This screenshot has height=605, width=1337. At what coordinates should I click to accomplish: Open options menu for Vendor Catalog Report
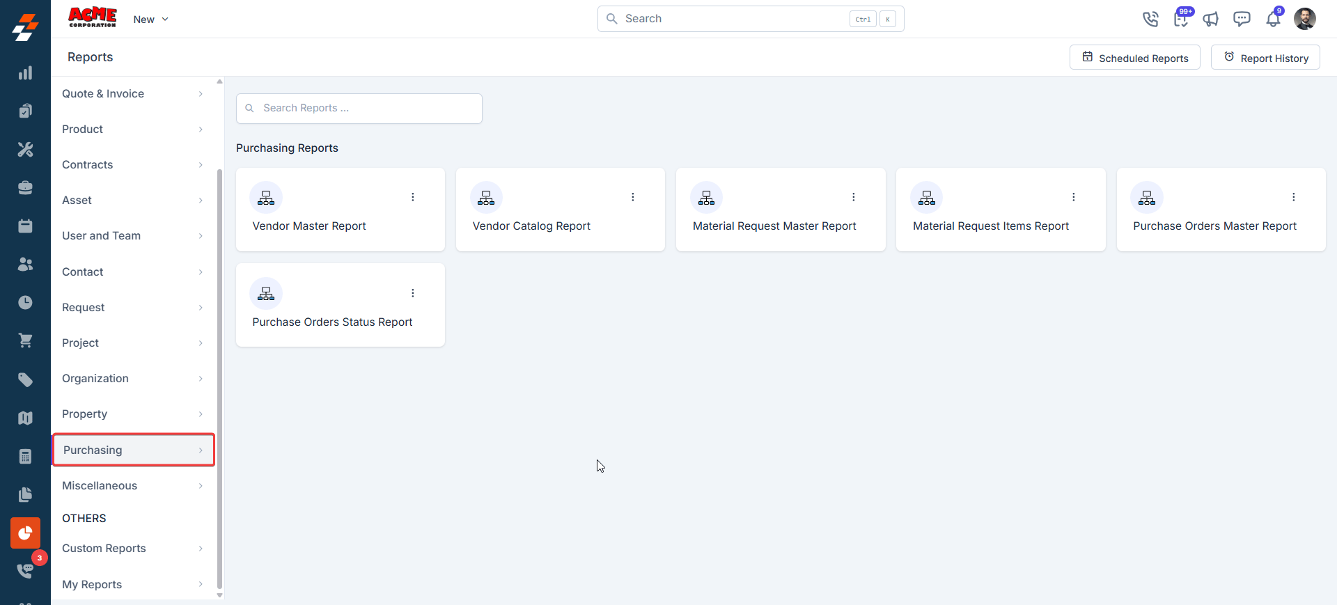click(x=633, y=197)
